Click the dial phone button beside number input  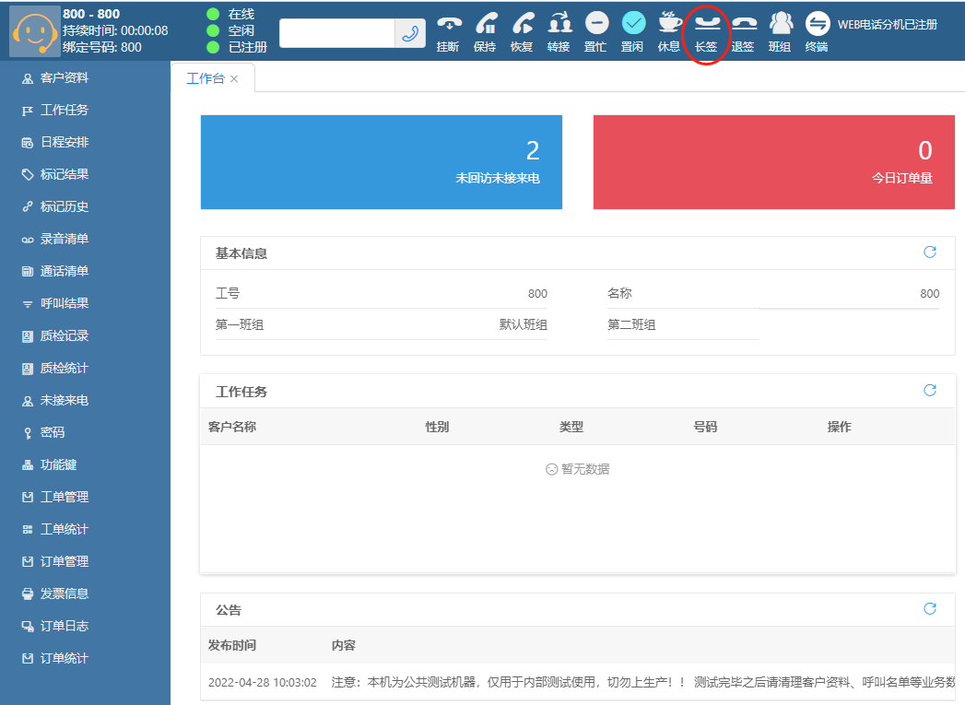[x=410, y=33]
